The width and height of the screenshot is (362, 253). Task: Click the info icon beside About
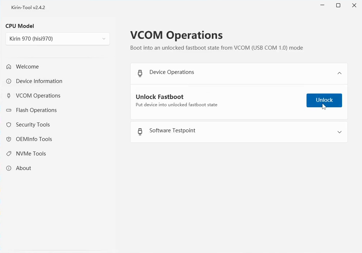pos(9,168)
